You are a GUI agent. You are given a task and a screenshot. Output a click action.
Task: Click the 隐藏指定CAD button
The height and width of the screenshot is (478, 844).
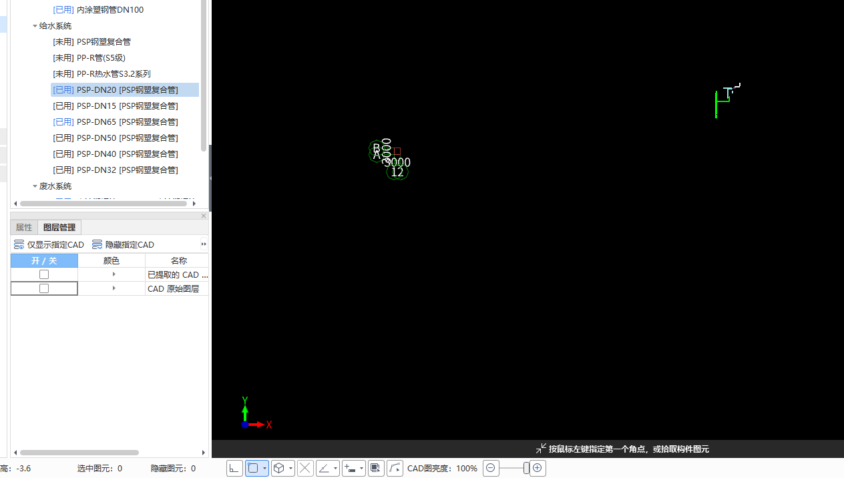pos(123,245)
